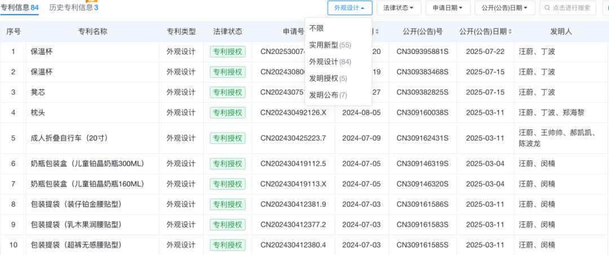Click the 法律状态 column header
Screen dimensions: 609x255
228,32
